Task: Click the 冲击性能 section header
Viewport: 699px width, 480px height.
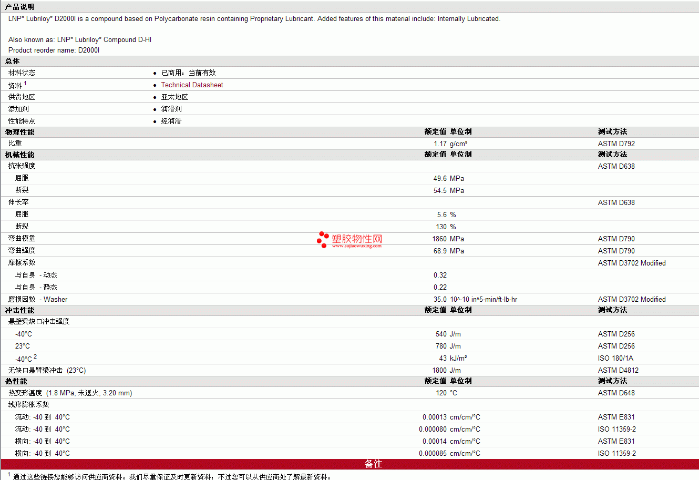Action: point(19,310)
